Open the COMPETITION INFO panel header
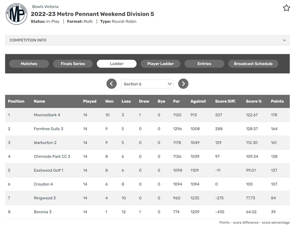The height and width of the screenshot is (232, 304). 147,40
